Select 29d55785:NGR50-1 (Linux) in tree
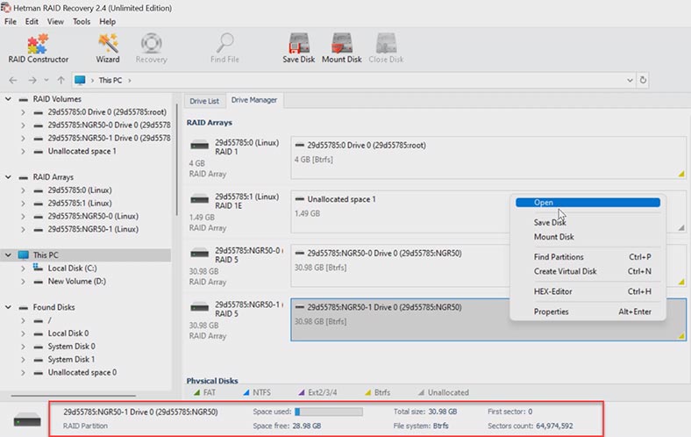Viewport: 691px width, 437px height. [x=93, y=229]
